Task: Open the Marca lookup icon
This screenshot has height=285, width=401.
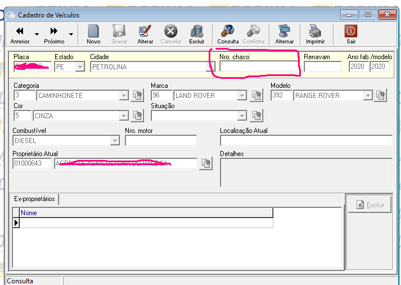Action: [x=256, y=95]
